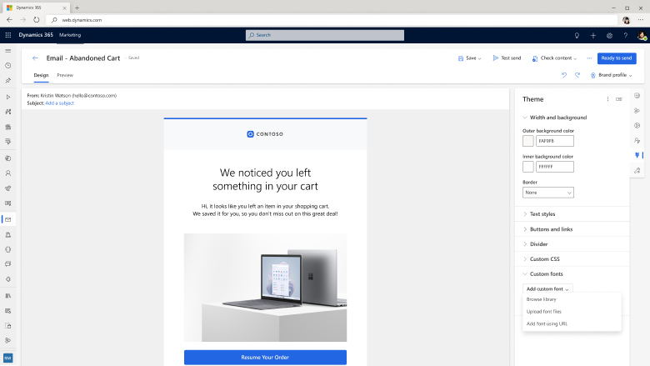Viewport: 650px width, 366px height.
Task: Select the Marketing app name in header
Action: pos(70,35)
